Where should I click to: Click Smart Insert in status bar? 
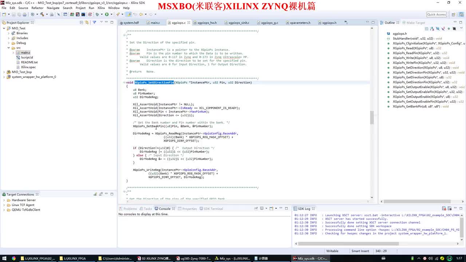pyautogui.click(x=360, y=251)
